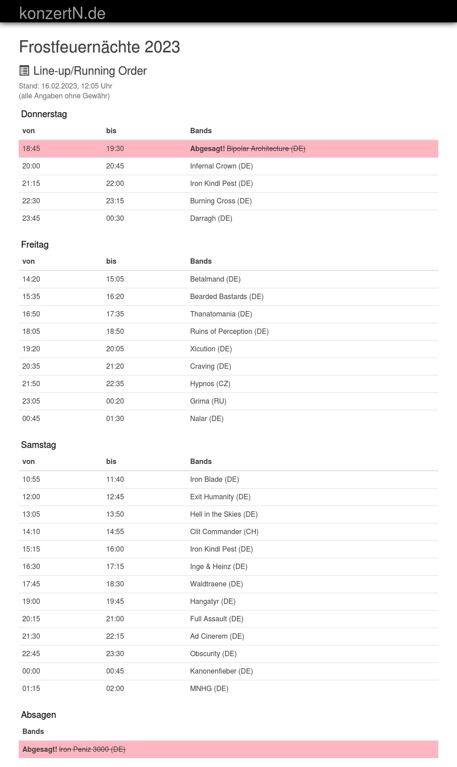Click the cancelled Bipolar Architecture row
Viewport: 457px width, 767px height.
[228, 148]
